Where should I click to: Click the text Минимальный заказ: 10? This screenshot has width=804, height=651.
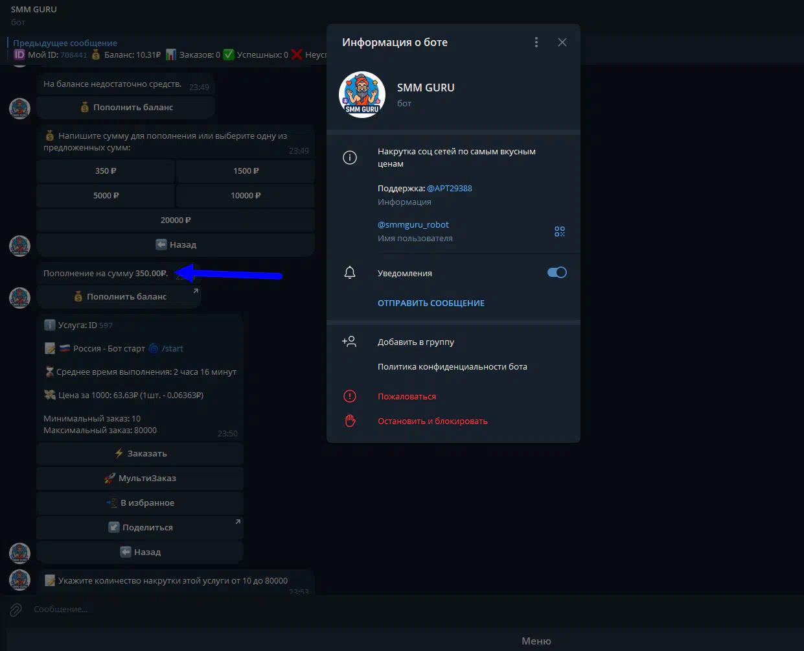tap(92, 419)
